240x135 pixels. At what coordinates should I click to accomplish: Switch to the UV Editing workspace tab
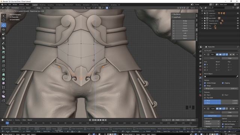[x=59, y=5]
